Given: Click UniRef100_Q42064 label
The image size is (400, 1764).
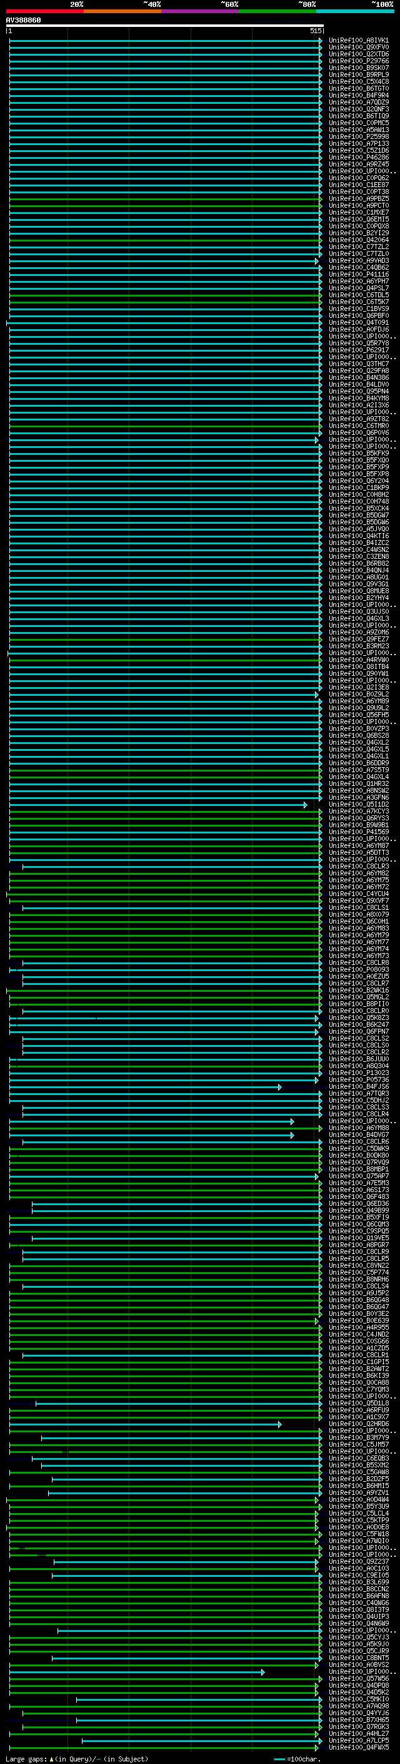Looking at the screenshot, I should point(358,240).
